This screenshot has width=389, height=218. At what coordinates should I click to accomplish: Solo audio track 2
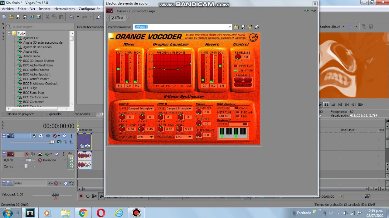click(x=64, y=154)
